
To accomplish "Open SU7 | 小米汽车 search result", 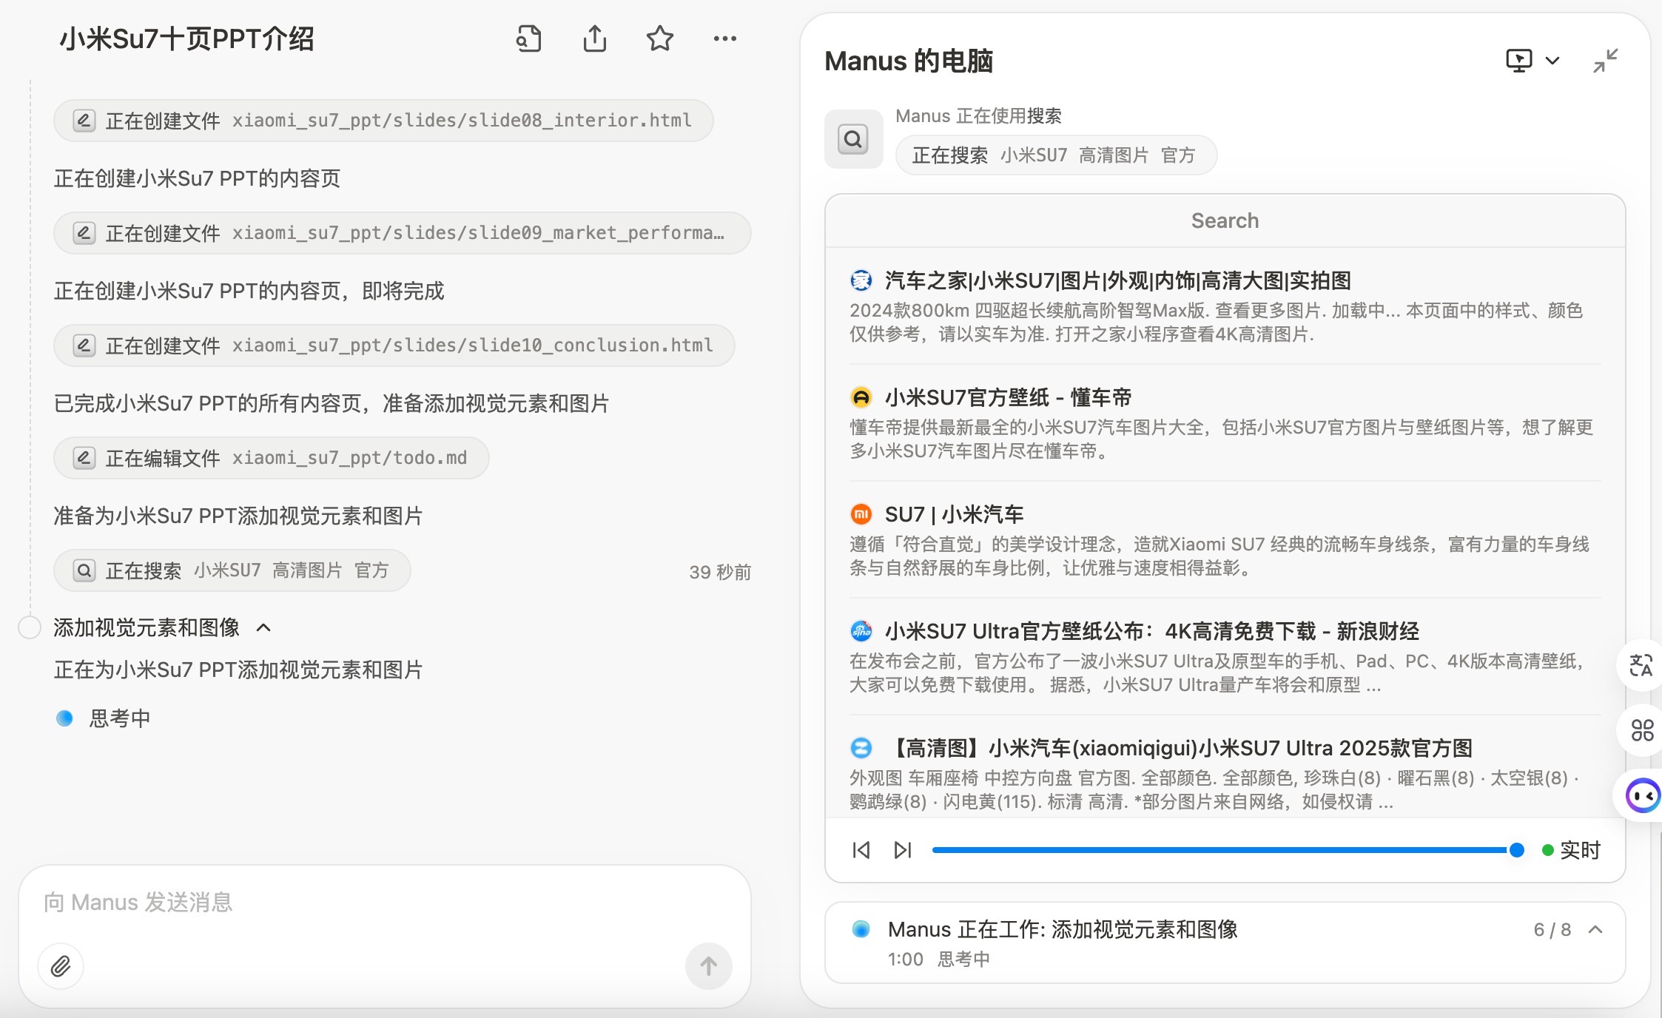I will pyautogui.click(x=954, y=515).
